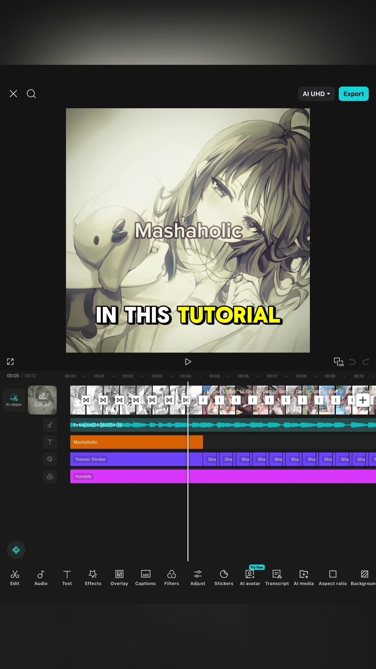Tap the first transition icon between clips

pos(86,400)
